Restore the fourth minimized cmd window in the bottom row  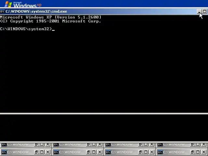(192, 152)
